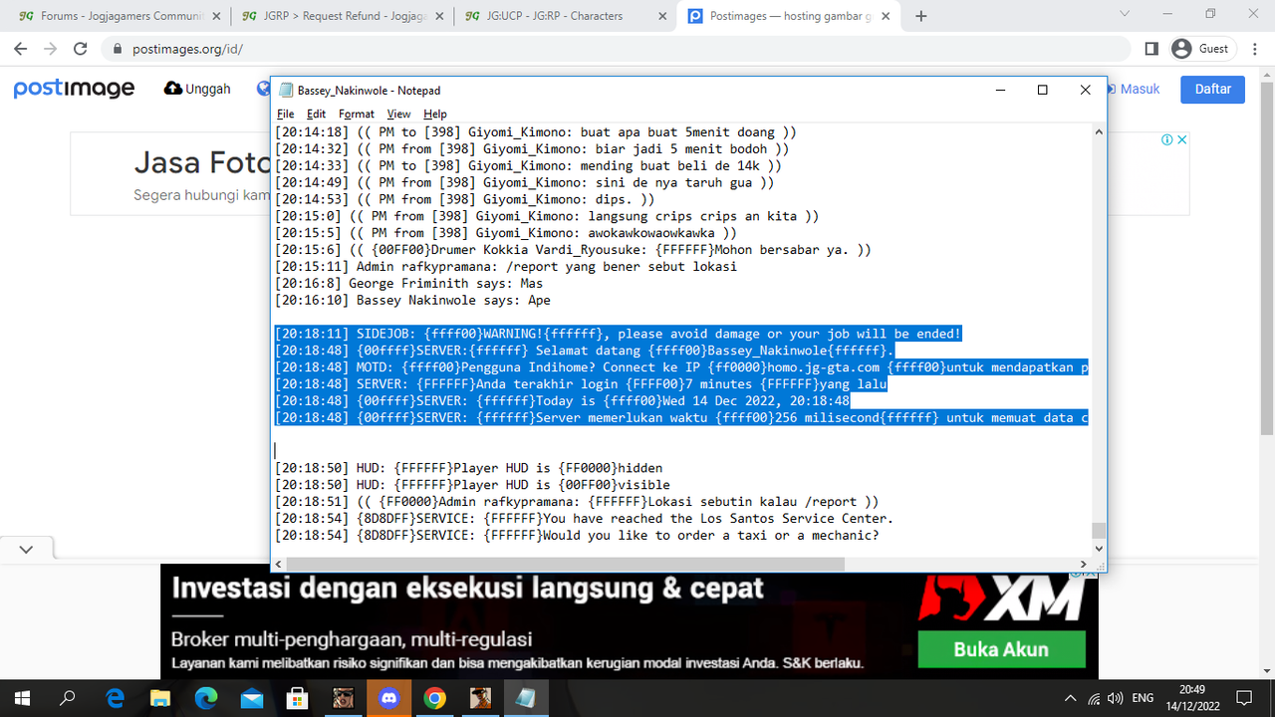
Task: Click line 'George Friminith says: Mas'
Action: click(x=408, y=284)
